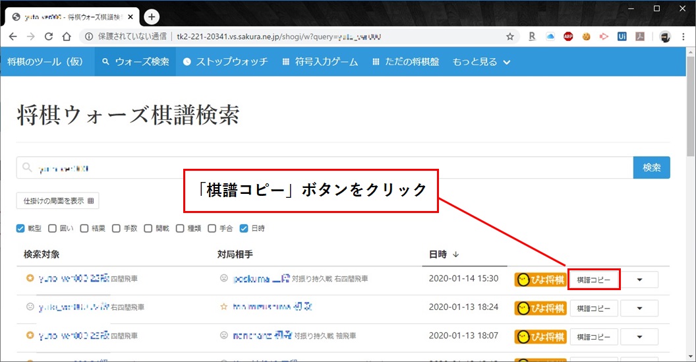Click the 検索対象 column header
The height and width of the screenshot is (362, 696).
click(42, 255)
